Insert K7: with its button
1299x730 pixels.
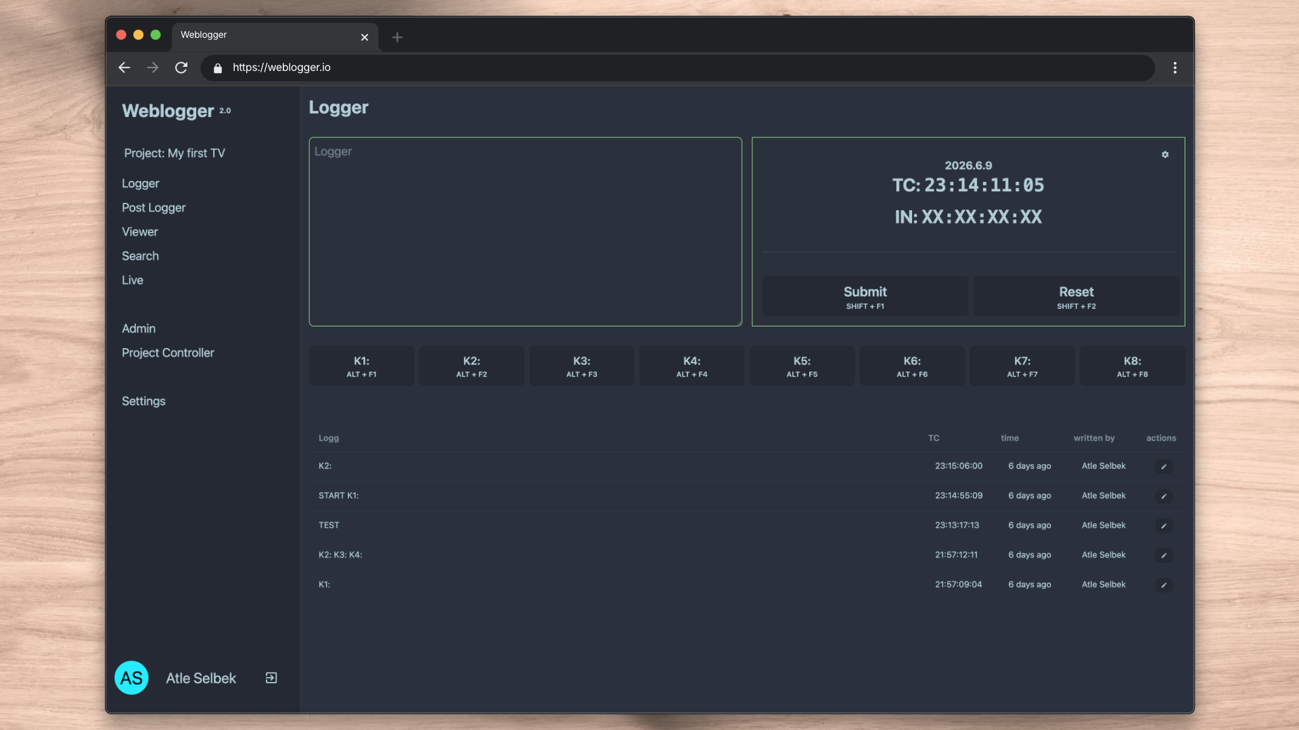1022,366
